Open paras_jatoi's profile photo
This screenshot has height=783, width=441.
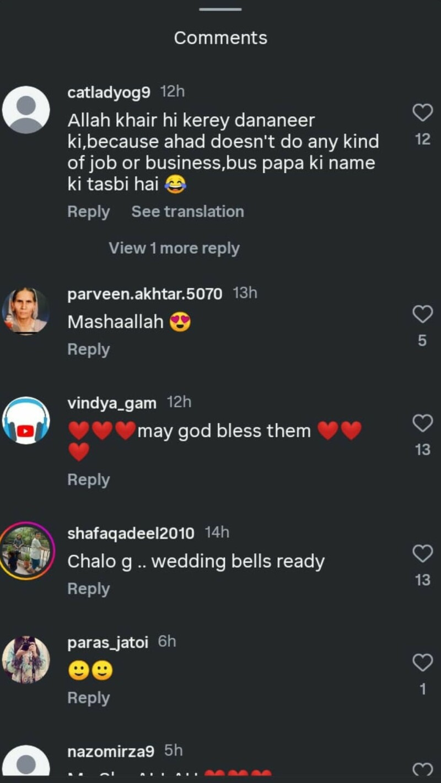tap(26, 659)
